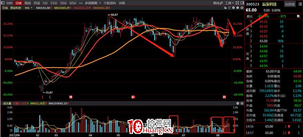Screen dimensions: 303x137
Task: Switch to the 分时 intraday view
Action: 9,3
